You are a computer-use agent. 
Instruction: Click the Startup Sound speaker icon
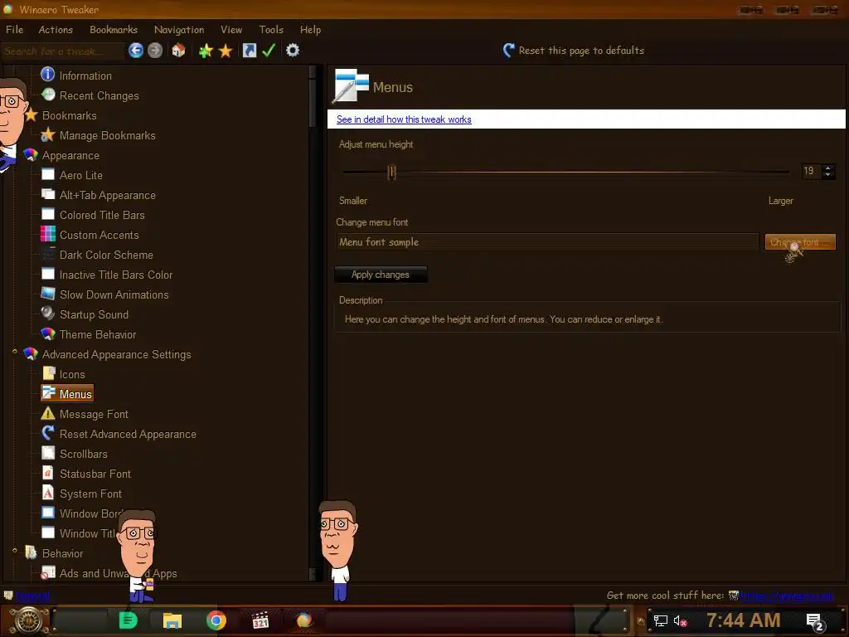tap(48, 314)
